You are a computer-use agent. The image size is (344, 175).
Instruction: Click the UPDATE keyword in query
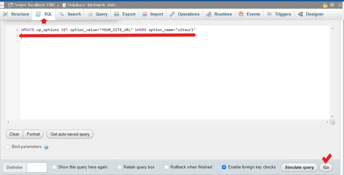tap(28, 30)
